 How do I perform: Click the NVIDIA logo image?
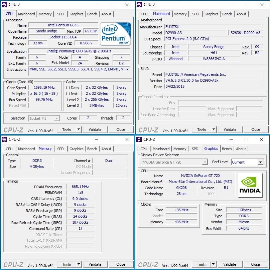(250, 185)
